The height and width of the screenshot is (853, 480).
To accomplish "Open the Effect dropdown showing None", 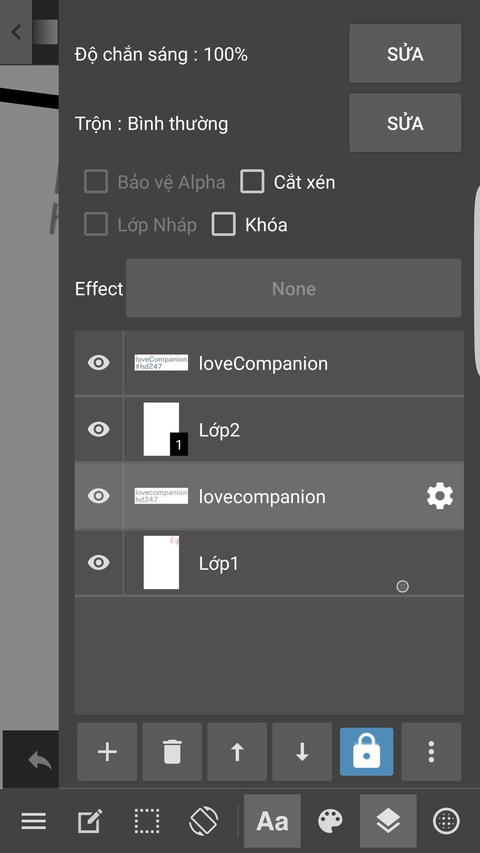I will (x=293, y=288).
